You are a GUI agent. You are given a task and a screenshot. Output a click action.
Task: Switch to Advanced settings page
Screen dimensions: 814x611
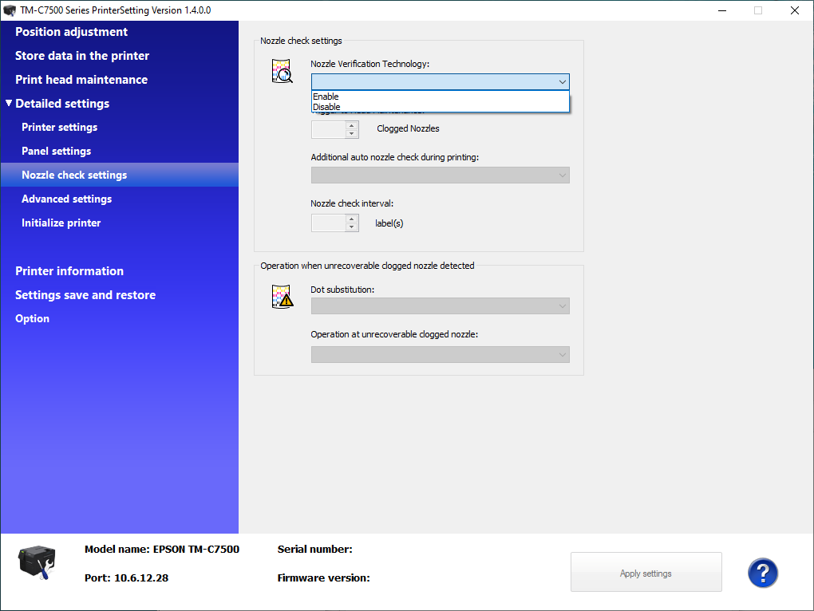coord(67,199)
